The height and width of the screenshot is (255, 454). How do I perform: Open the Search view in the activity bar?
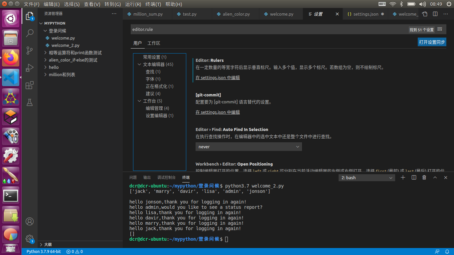click(30, 33)
